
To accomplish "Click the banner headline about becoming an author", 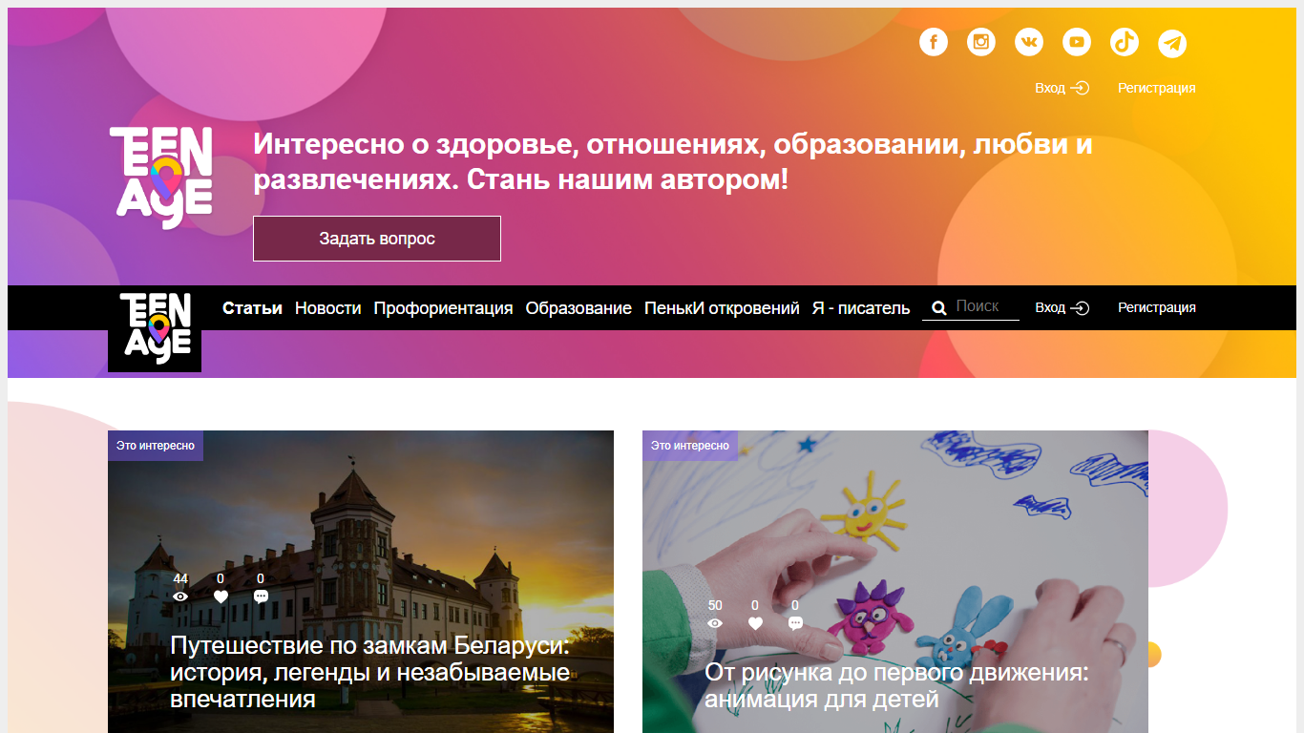I will point(673,162).
